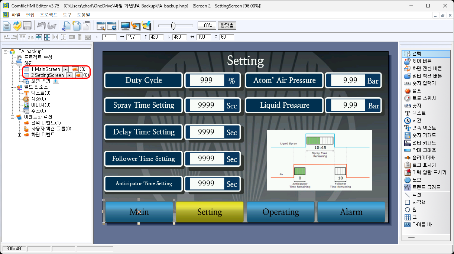Pick the 토글 스위치 tool

[426, 98]
